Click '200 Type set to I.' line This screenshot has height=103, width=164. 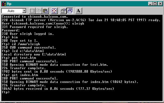(20, 41)
